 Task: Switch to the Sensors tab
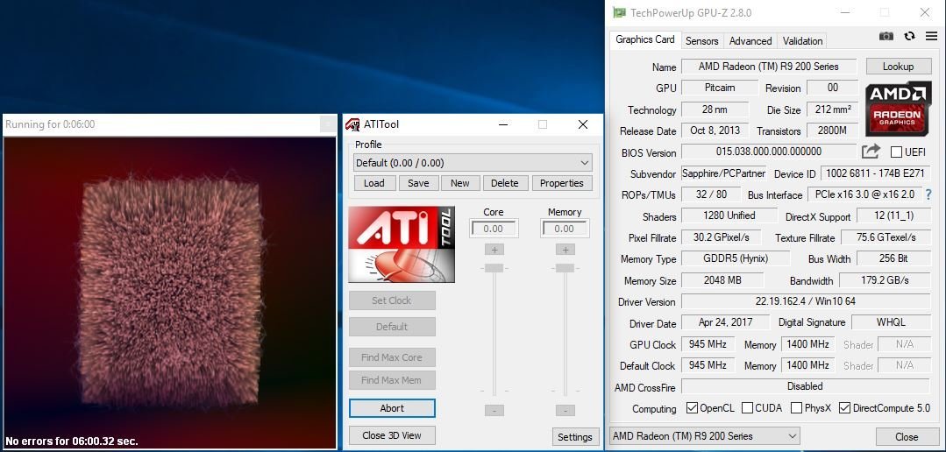(701, 41)
